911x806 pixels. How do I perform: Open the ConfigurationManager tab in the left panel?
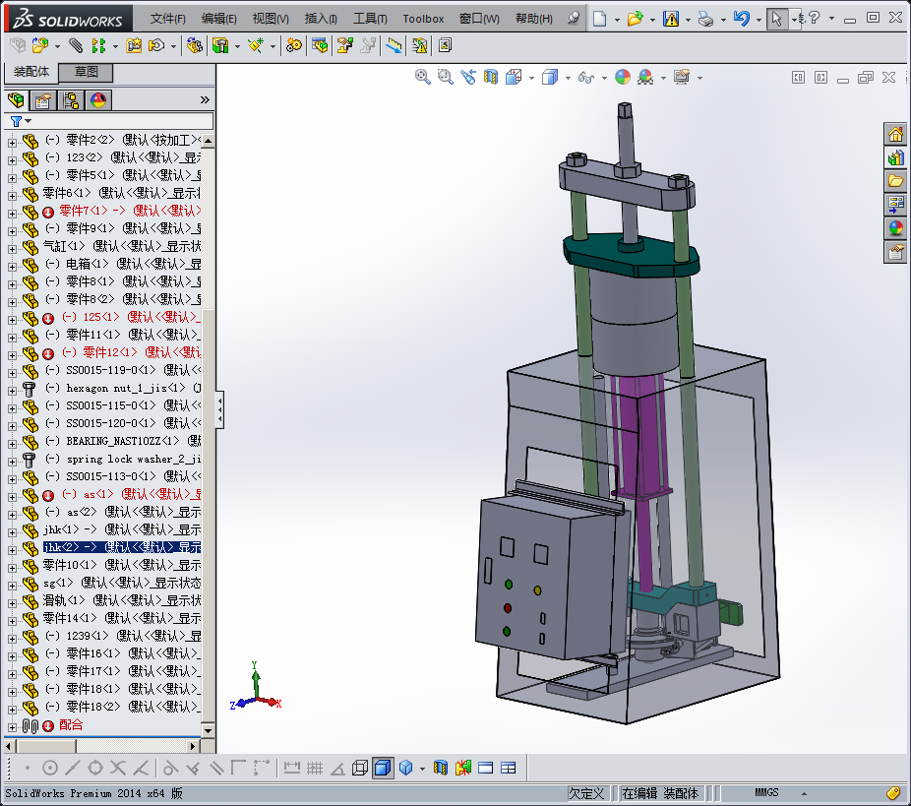(x=71, y=100)
